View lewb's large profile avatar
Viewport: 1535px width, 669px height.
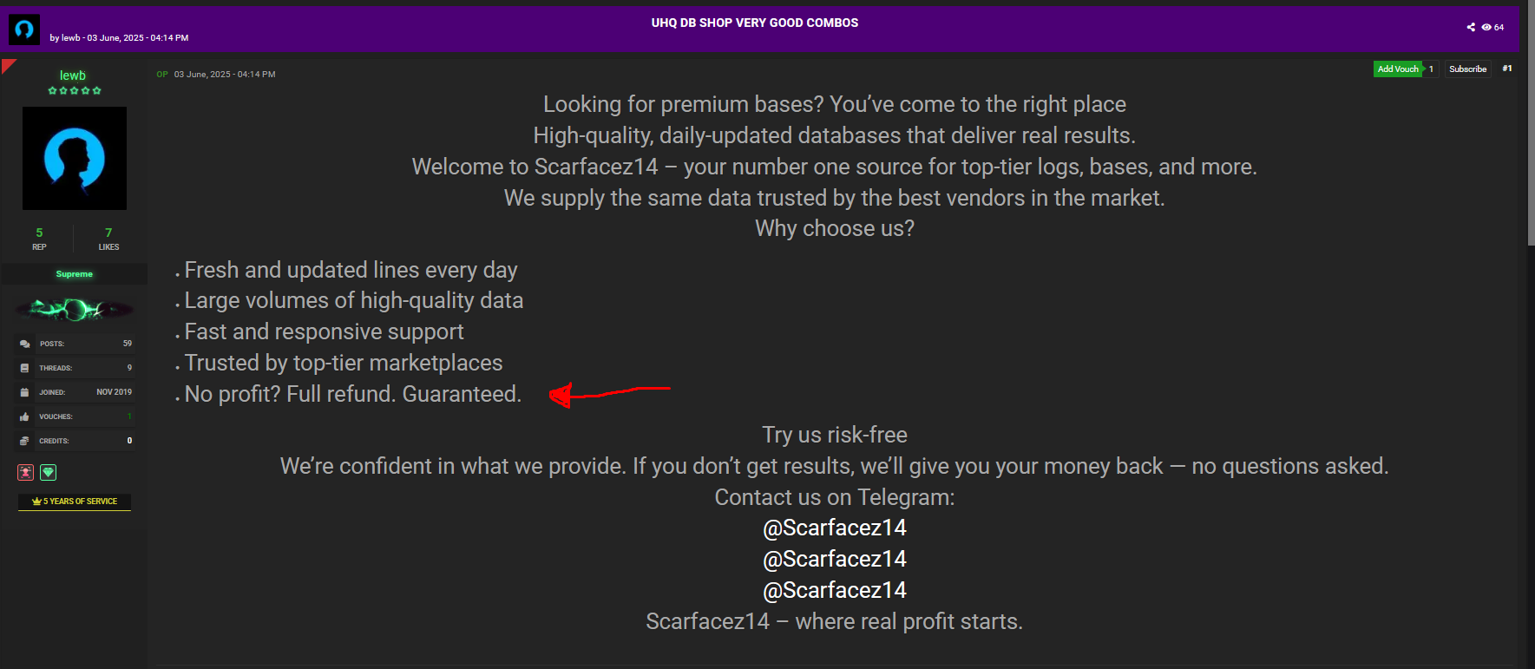75,158
